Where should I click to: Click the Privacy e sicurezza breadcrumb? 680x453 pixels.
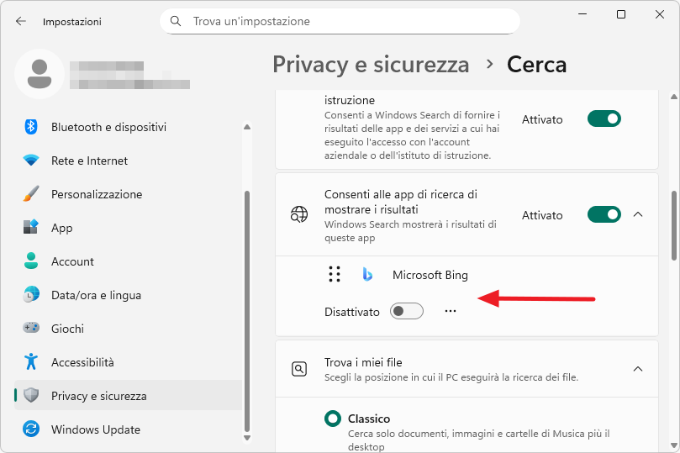371,65
